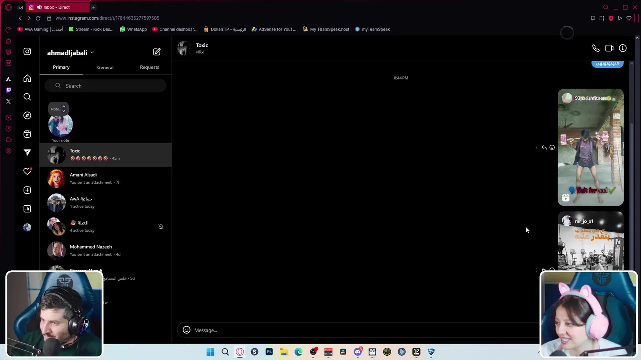Screen dimensions: 641x360
Task: Add page to bookmarks heart icon
Action: [x=629, y=18]
